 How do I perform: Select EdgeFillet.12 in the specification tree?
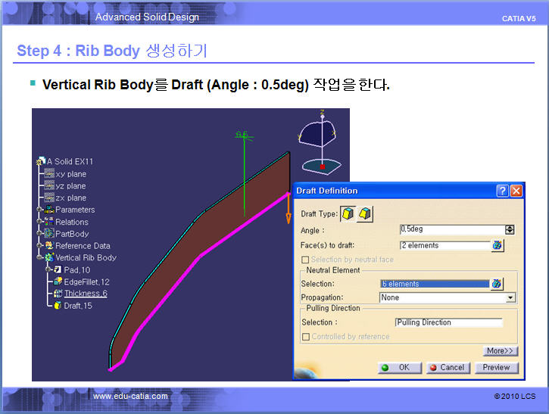[x=86, y=282]
